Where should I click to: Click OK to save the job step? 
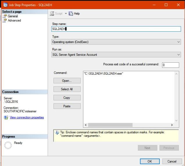[150, 161]
